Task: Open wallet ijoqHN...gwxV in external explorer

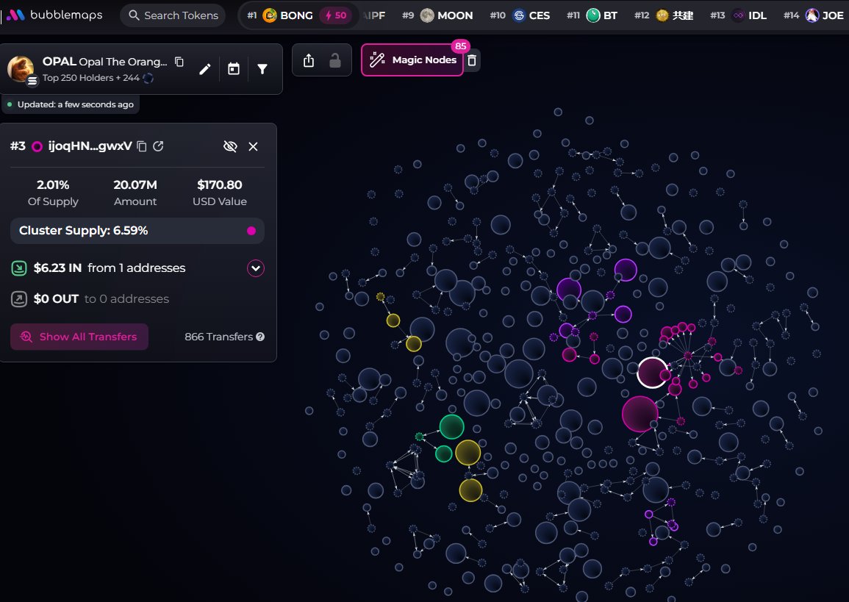Action: [158, 146]
